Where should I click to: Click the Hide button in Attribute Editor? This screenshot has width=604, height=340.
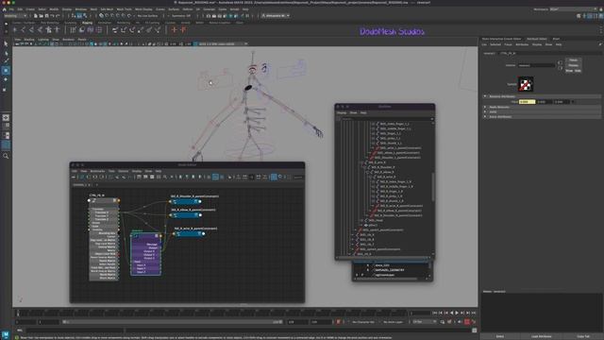tap(578, 71)
